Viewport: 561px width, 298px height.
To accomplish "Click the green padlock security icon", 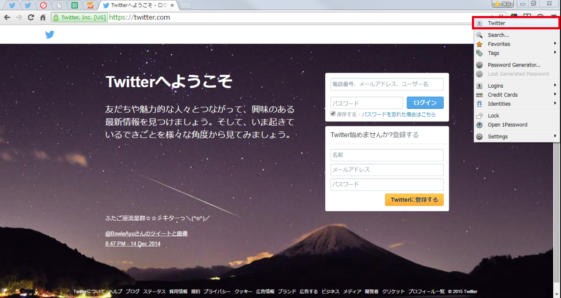I will [55, 18].
